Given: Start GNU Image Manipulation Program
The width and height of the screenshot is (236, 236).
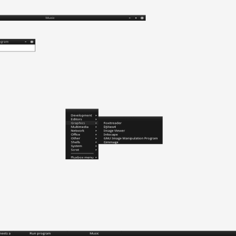Looking at the screenshot, I should click(x=130, y=139).
